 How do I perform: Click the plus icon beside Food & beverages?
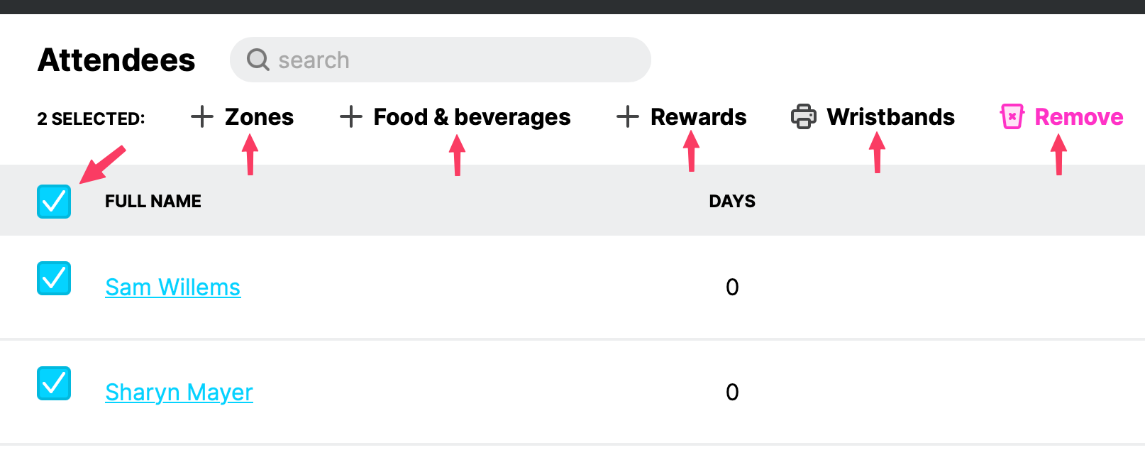[351, 116]
